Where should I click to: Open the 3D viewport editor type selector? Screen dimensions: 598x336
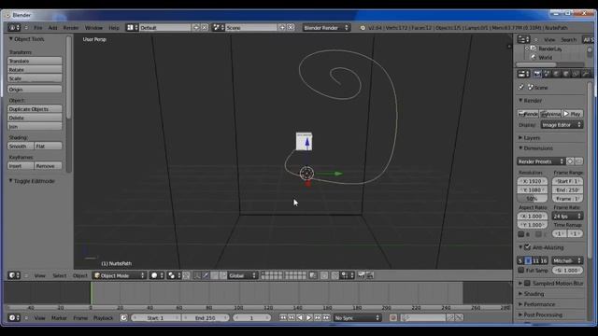[x=14, y=275]
